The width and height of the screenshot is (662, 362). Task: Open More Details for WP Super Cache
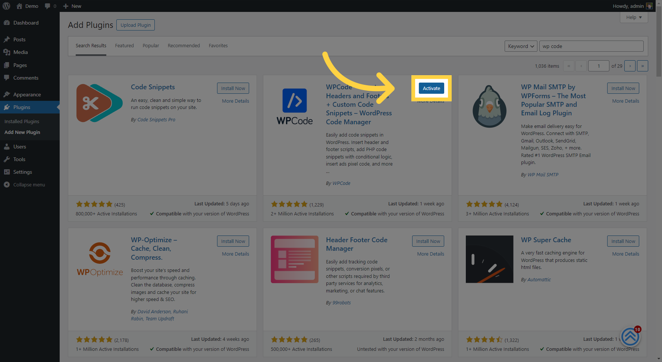[625, 254]
